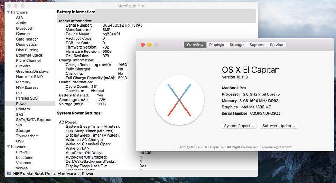Image resolution: width=336 pixels, height=183 pixels.
Task: Click the OS X El Capitan logo
Action: coord(179,100)
